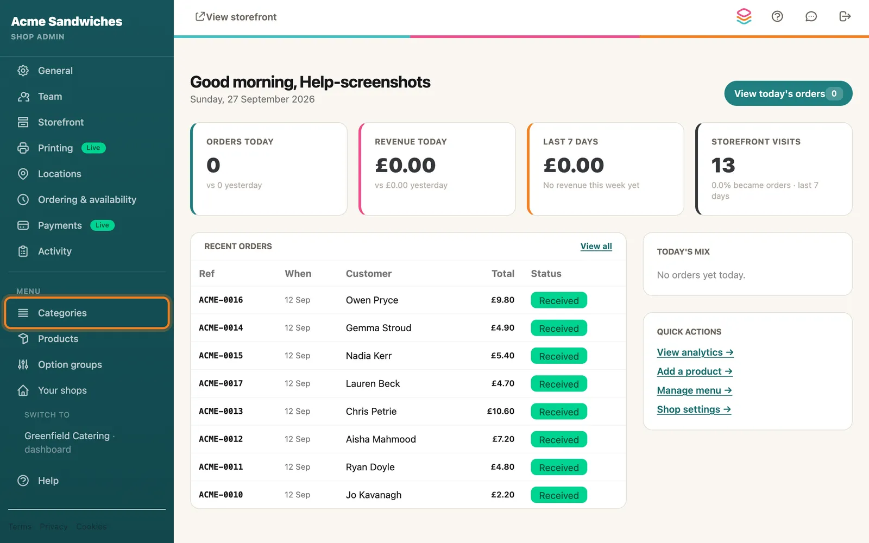Open help via top bar question icon
Screen dimensions: 869x543
777,16
